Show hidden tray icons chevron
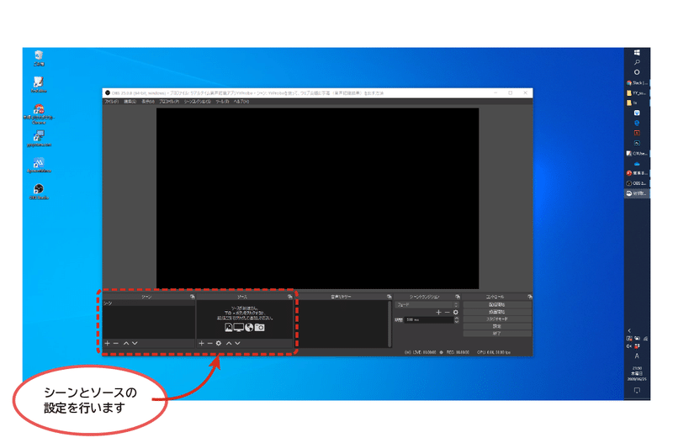Image resolution: width=673 pixels, height=448 pixels. [x=629, y=330]
